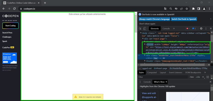The image size is (213, 101).
Task: Click the inspect element picker icon
Action: 140,29
